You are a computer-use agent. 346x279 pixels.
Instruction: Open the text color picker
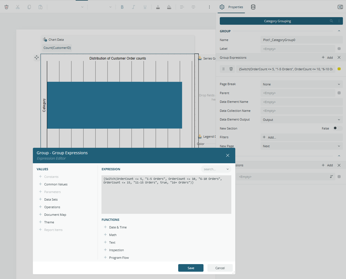pyautogui.click(x=158, y=7)
